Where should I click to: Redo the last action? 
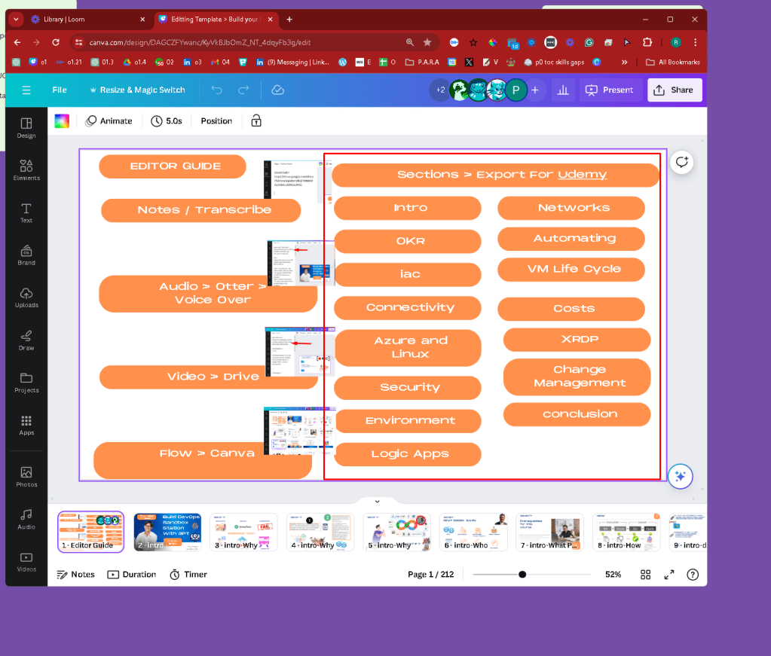coord(243,90)
